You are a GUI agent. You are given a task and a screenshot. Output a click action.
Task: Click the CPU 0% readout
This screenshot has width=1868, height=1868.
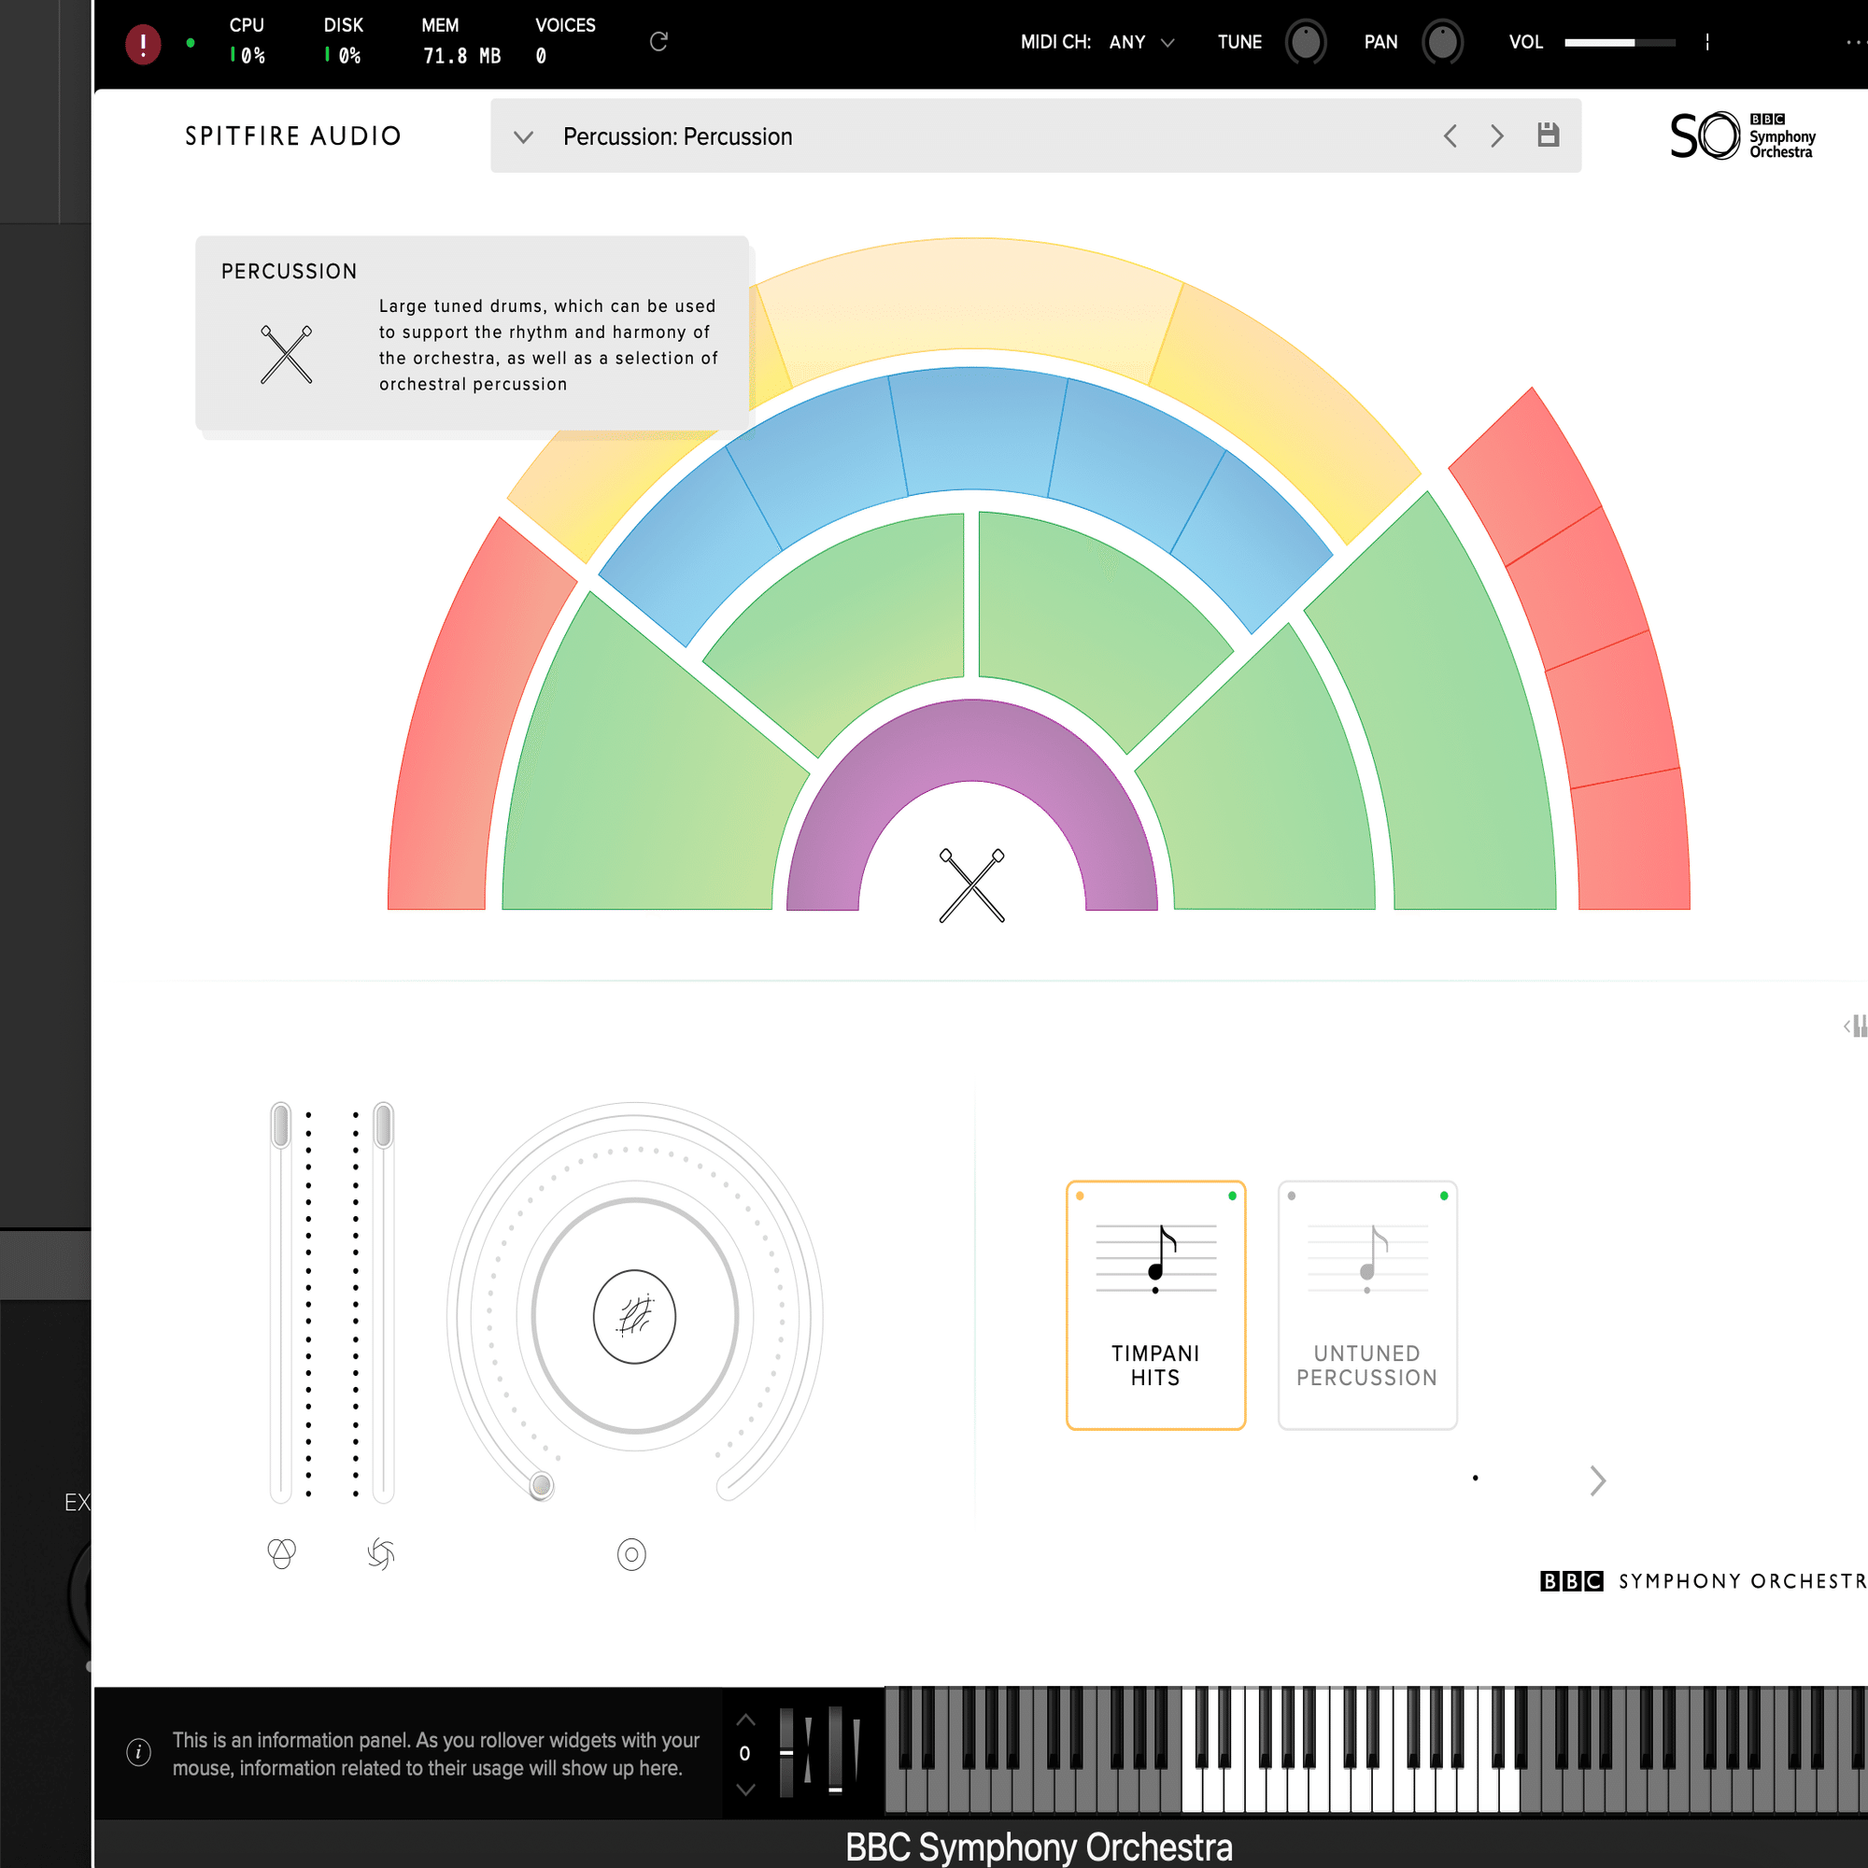click(x=247, y=40)
